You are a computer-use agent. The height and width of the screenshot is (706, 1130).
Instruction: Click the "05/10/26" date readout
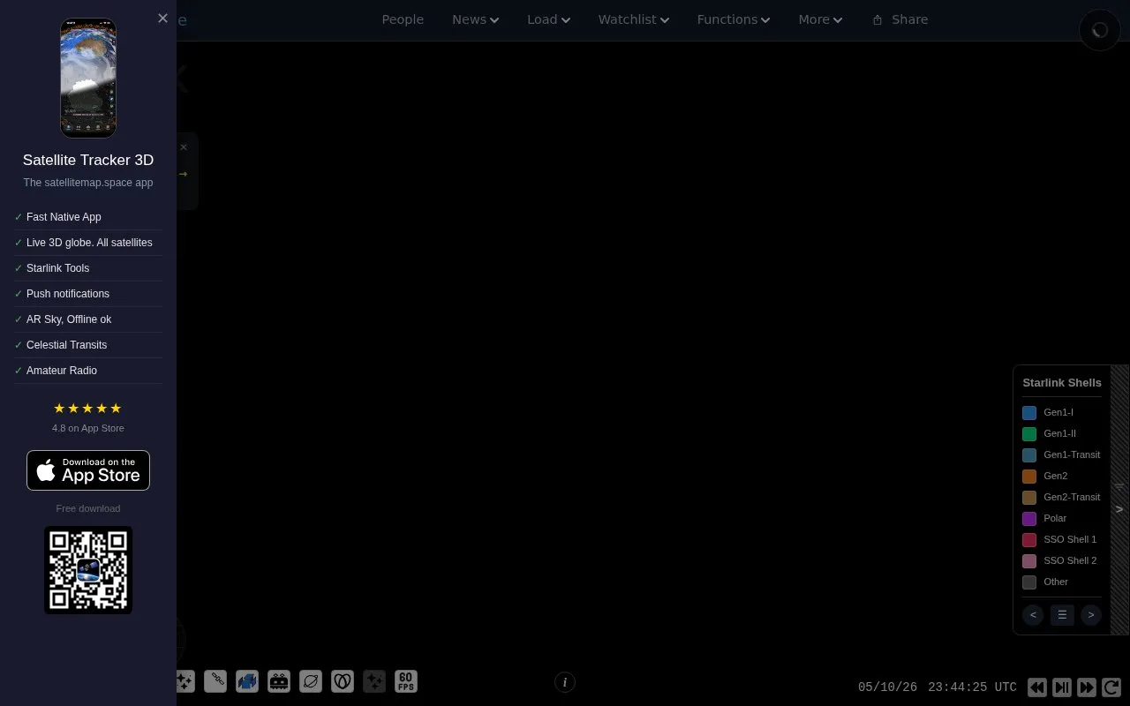(887, 687)
